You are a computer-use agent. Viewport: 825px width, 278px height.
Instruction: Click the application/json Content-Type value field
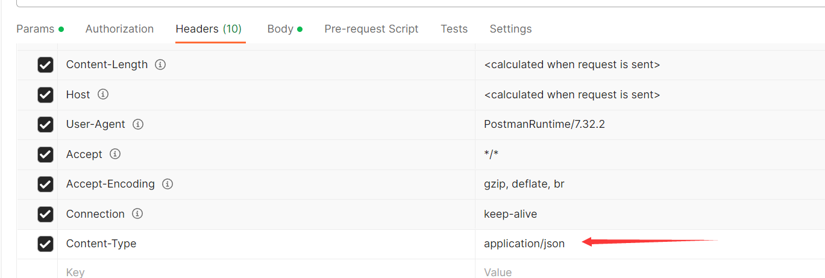coord(524,244)
